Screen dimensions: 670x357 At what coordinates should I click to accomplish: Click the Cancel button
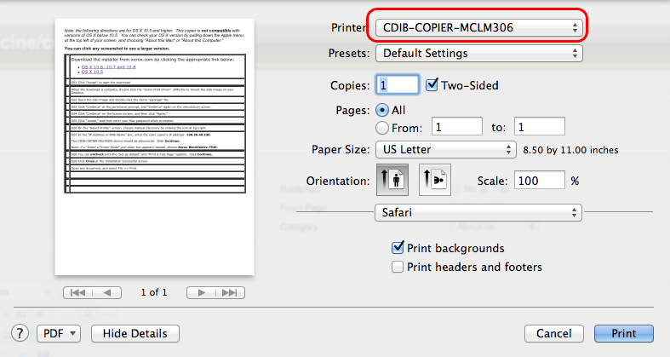[553, 333]
